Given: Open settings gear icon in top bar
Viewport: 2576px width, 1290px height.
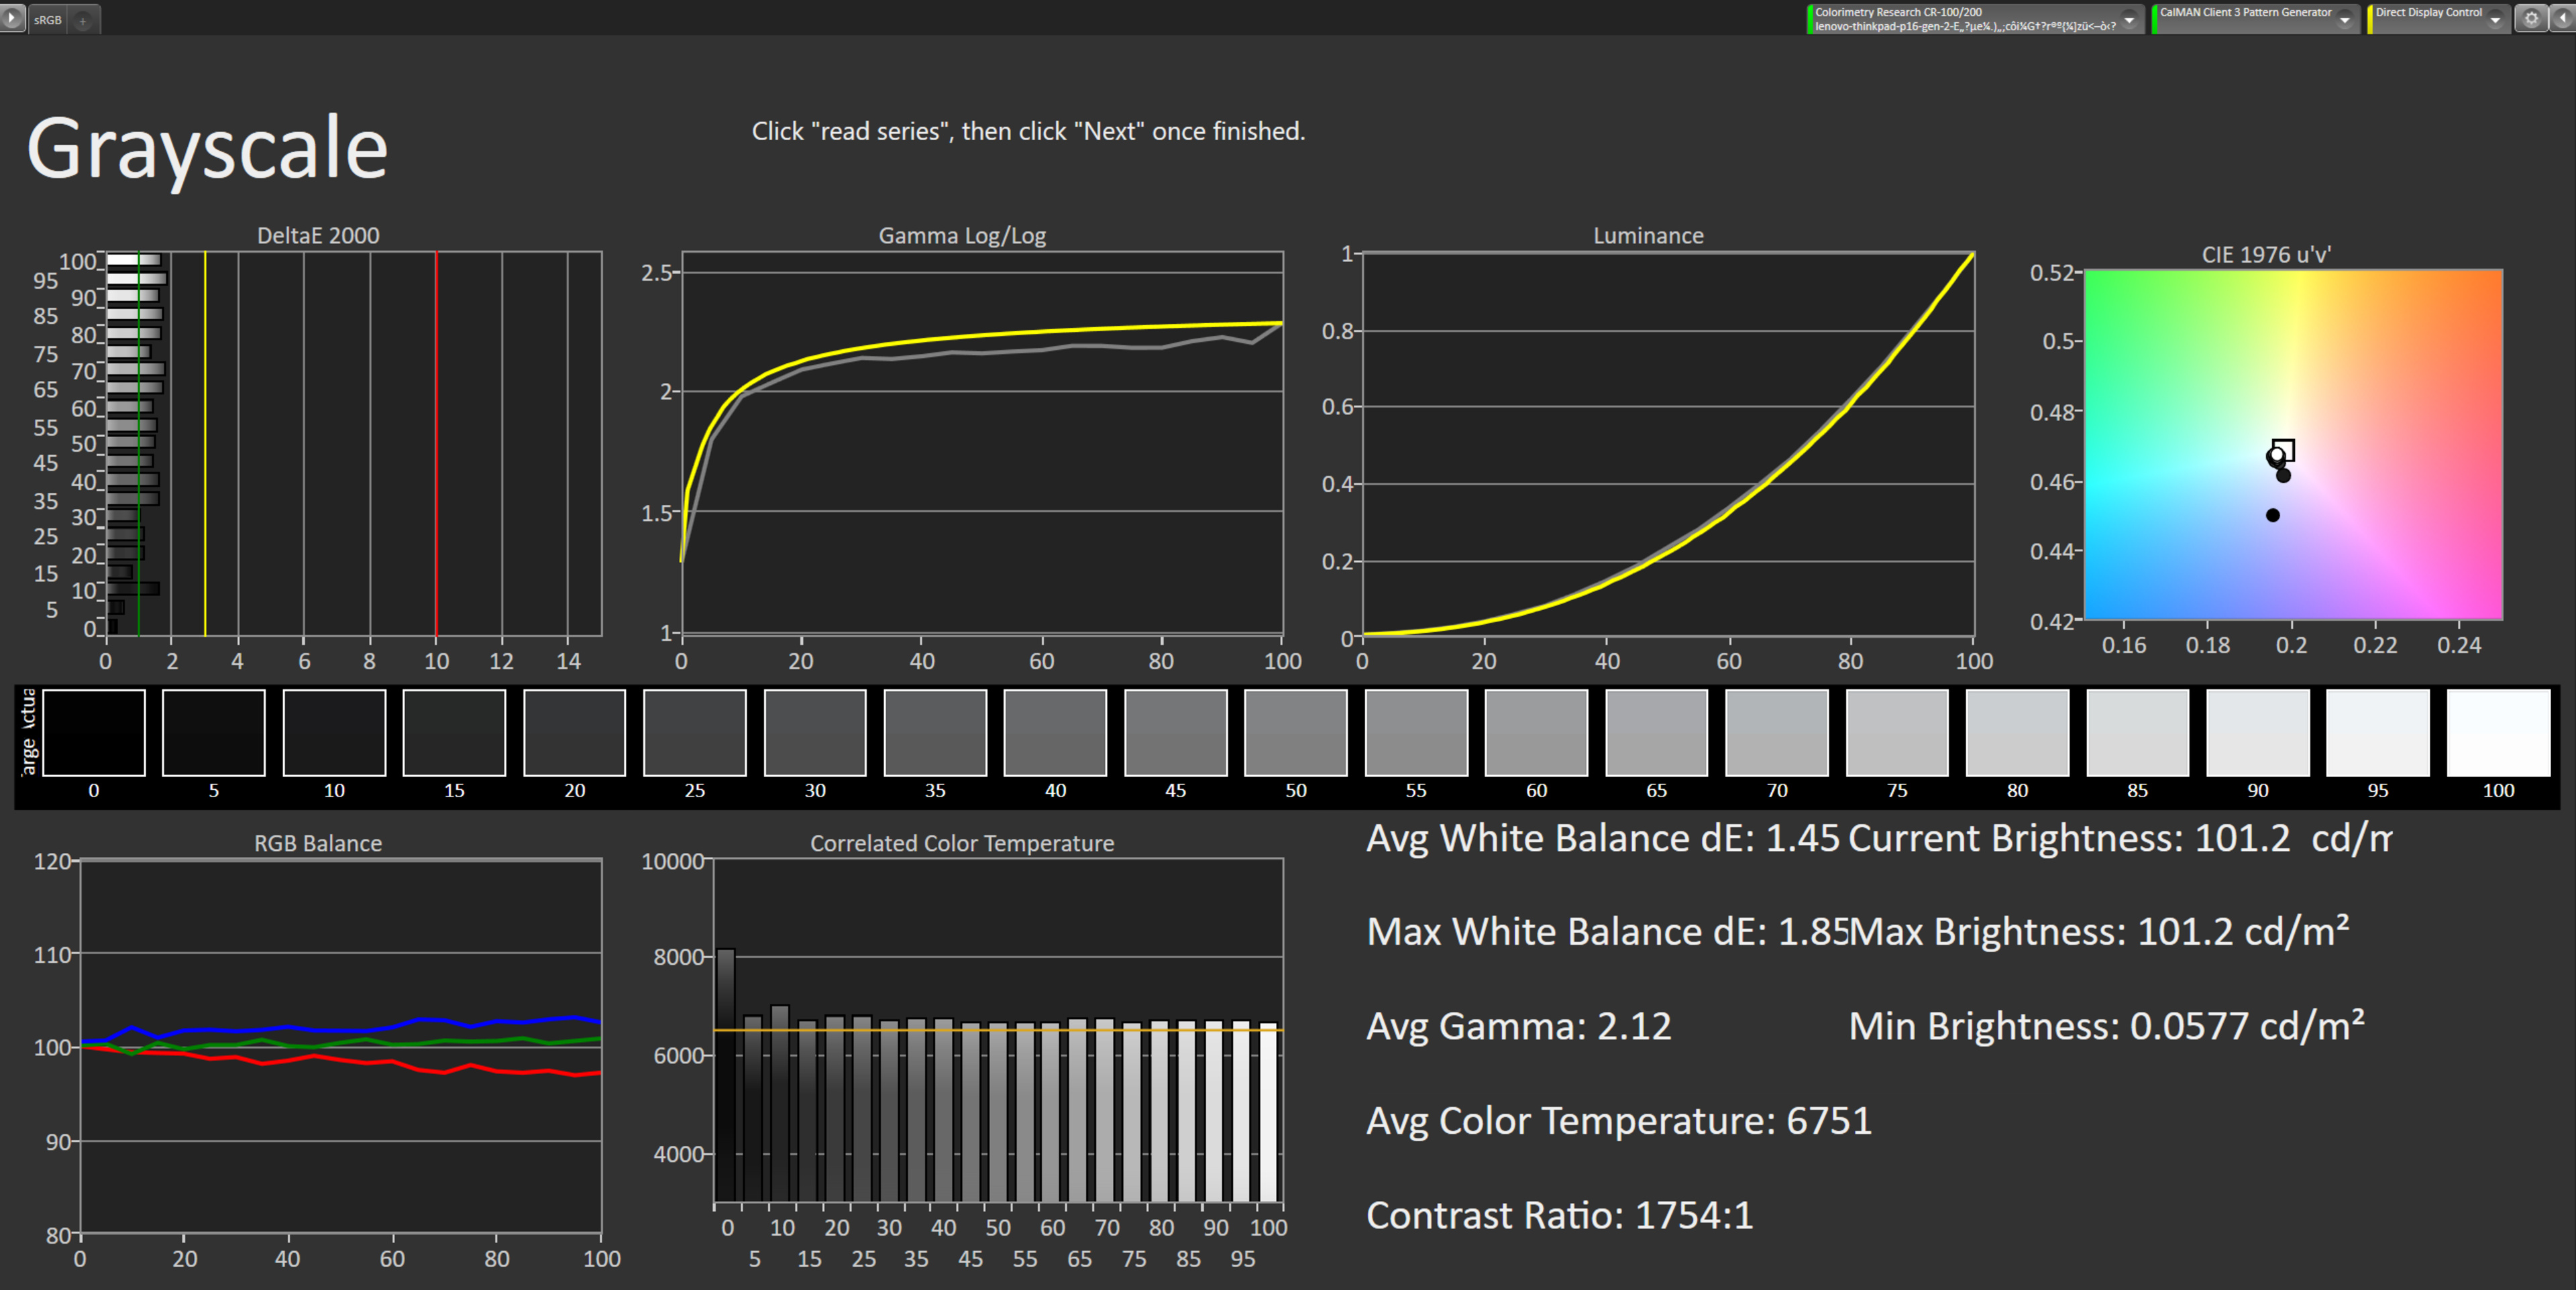Looking at the screenshot, I should pos(2531,18).
